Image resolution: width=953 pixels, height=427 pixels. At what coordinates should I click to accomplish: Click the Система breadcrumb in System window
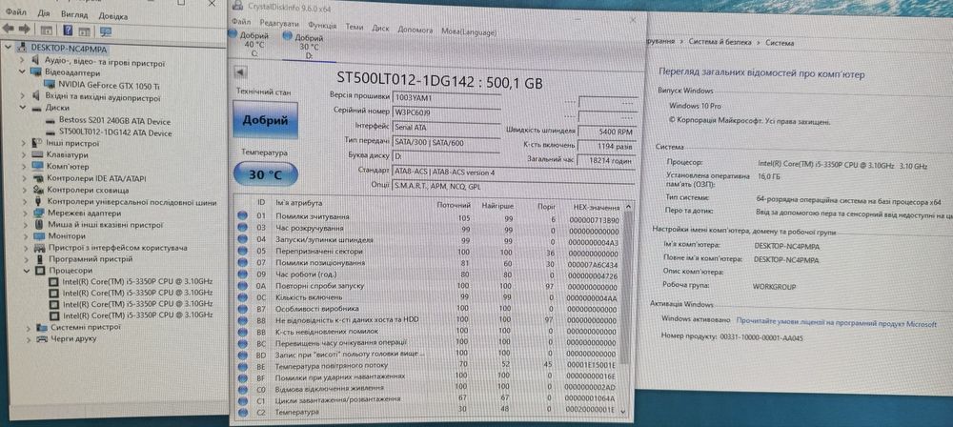click(780, 43)
